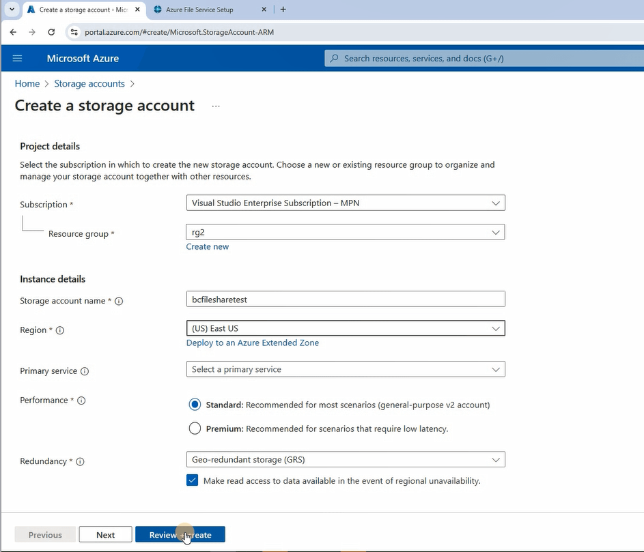Click the Next button

click(105, 535)
